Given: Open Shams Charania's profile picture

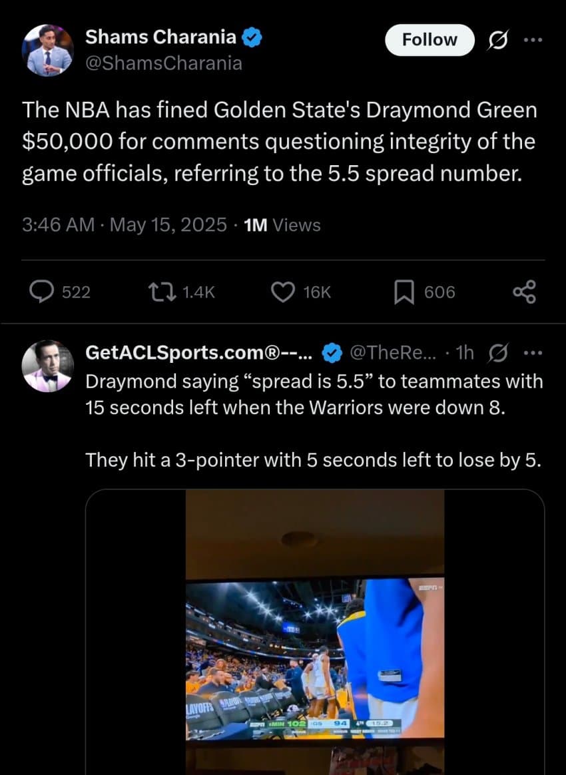Looking at the screenshot, I should click(x=47, y=51).
